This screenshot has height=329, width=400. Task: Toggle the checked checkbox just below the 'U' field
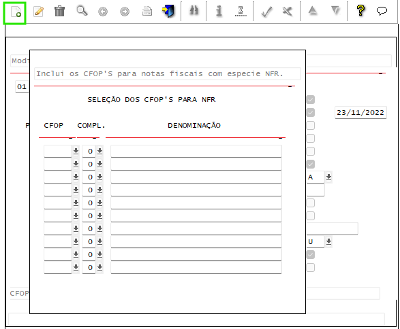pyautogui.click(x=311, y=254)
